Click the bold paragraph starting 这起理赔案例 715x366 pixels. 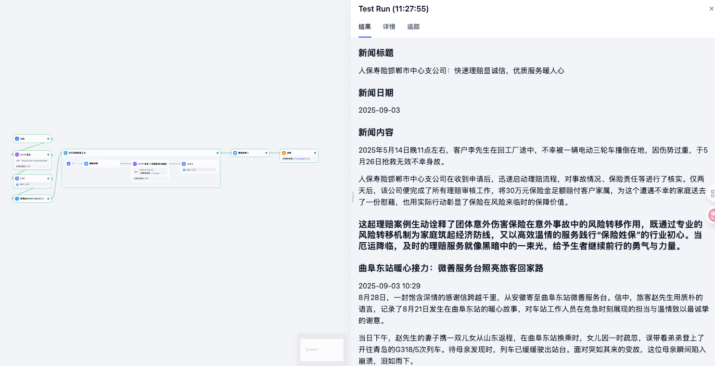point(530,235)
